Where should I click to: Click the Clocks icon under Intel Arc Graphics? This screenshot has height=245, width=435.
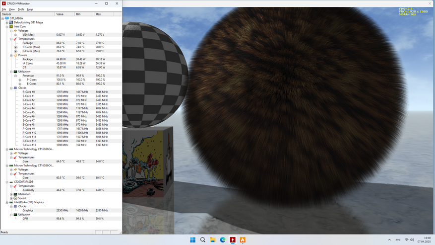coord(15,206)
